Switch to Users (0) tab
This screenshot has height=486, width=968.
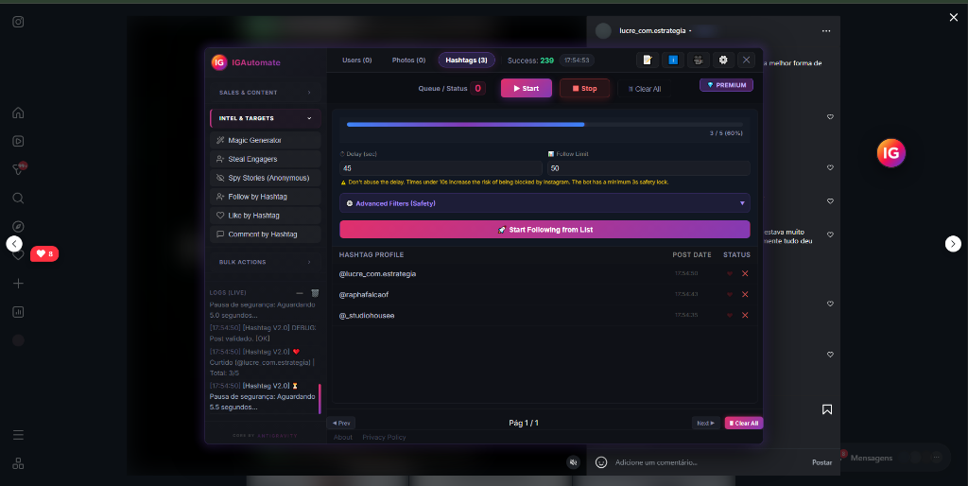click(356, 60)
